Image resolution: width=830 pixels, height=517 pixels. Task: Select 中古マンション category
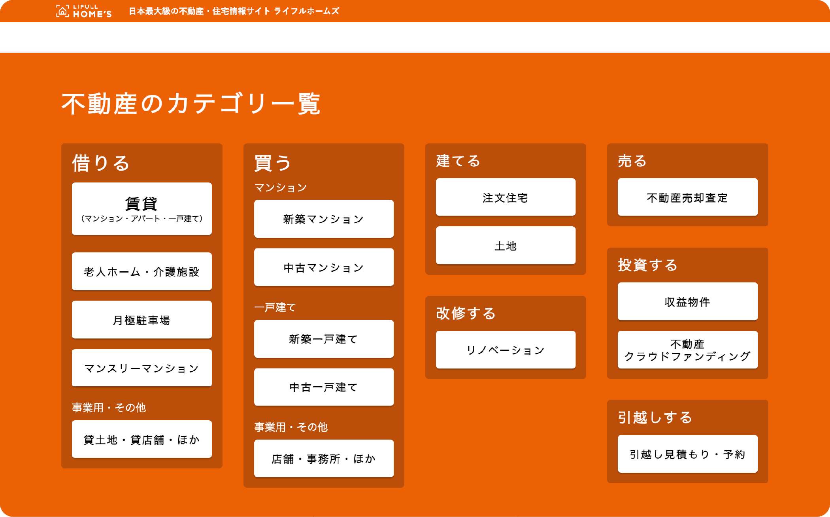324,267
